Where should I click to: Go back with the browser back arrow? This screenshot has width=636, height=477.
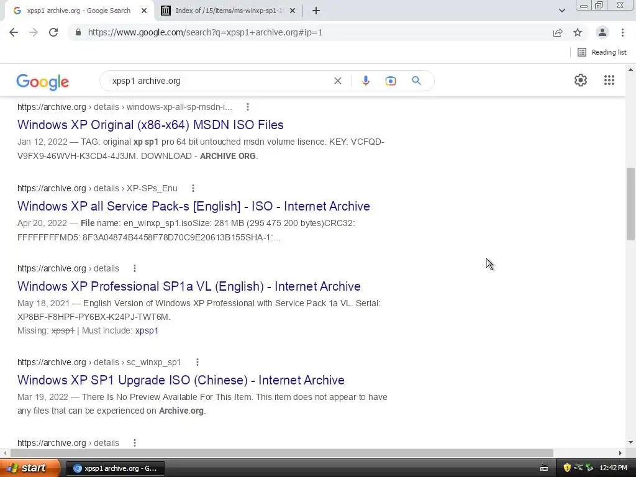click(14, 32)
